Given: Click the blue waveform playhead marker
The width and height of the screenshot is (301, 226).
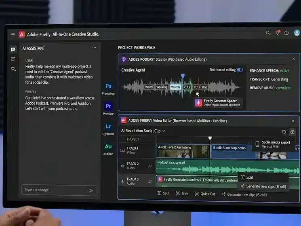Looking at the screenshot, I should click(x=183, y=76).
